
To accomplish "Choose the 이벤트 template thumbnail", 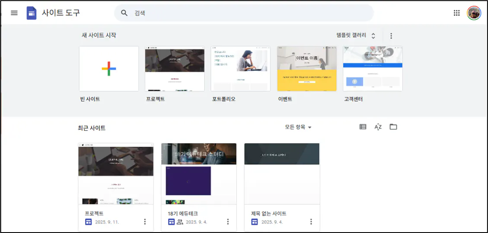I will pyautogui.click(x=307, y=69).
